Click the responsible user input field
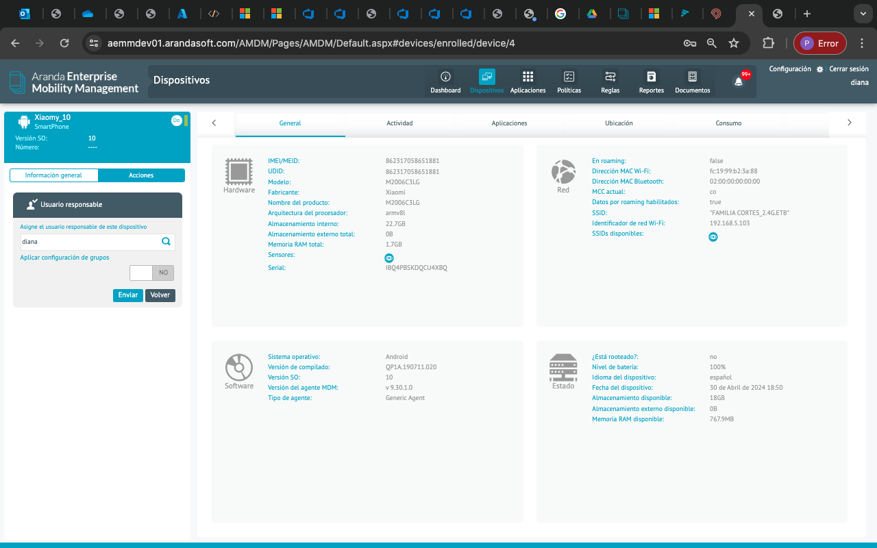The height and width of the screenshot is (548, 877). pyautogui.click(x=97, y=242)
